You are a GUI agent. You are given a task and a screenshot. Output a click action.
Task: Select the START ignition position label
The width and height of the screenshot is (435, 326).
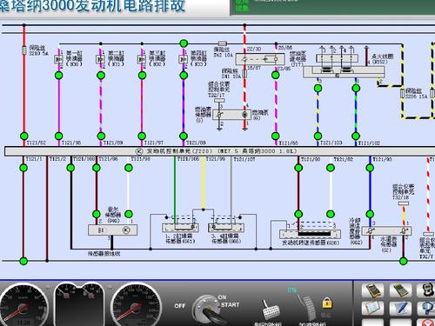pos(231,305)
